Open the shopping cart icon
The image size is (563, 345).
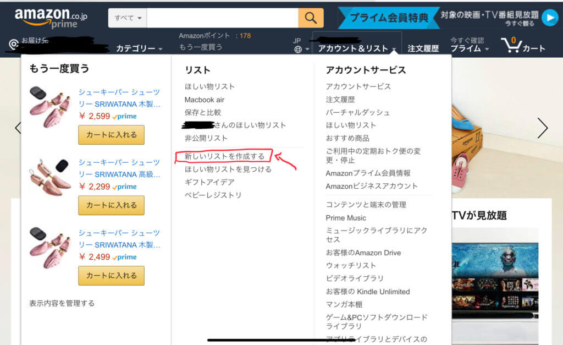(x=512, y=45)
